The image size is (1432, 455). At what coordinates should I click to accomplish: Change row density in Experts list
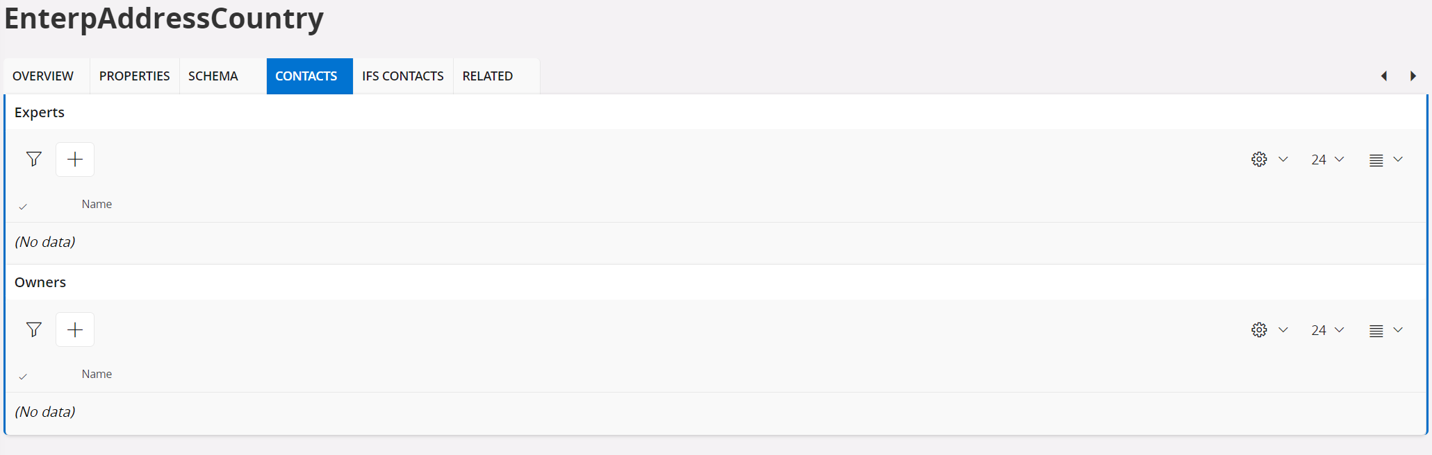point(1376,160)
